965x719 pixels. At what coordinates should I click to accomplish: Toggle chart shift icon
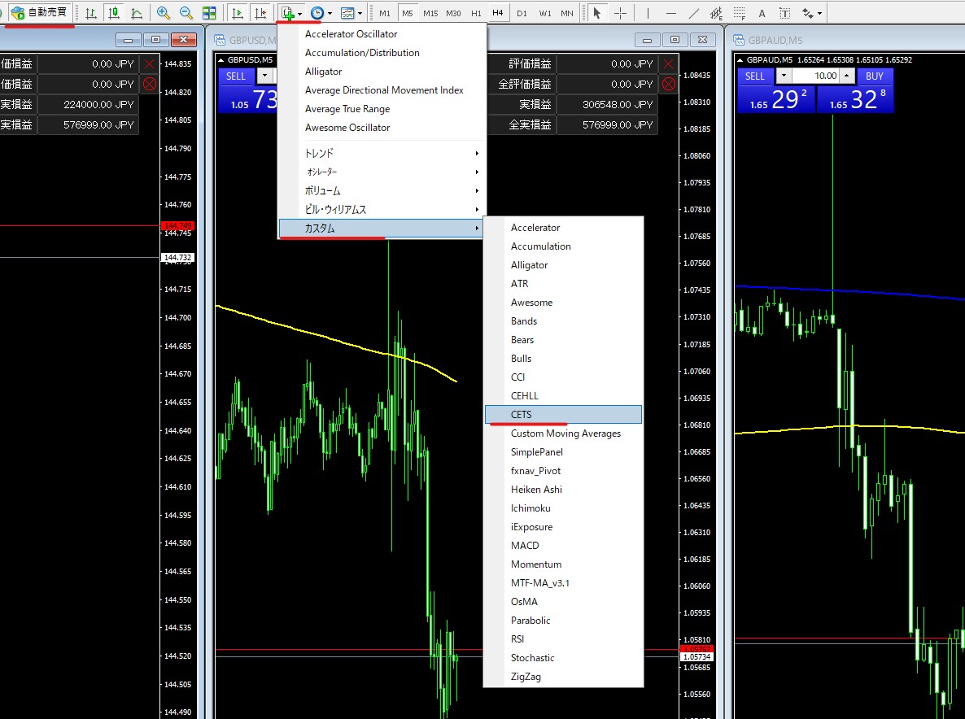[260, 13]
